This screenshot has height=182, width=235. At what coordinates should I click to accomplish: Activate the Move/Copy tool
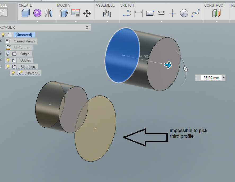[87, 13]
